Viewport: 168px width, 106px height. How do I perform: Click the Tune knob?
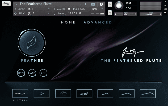[119, 6]
